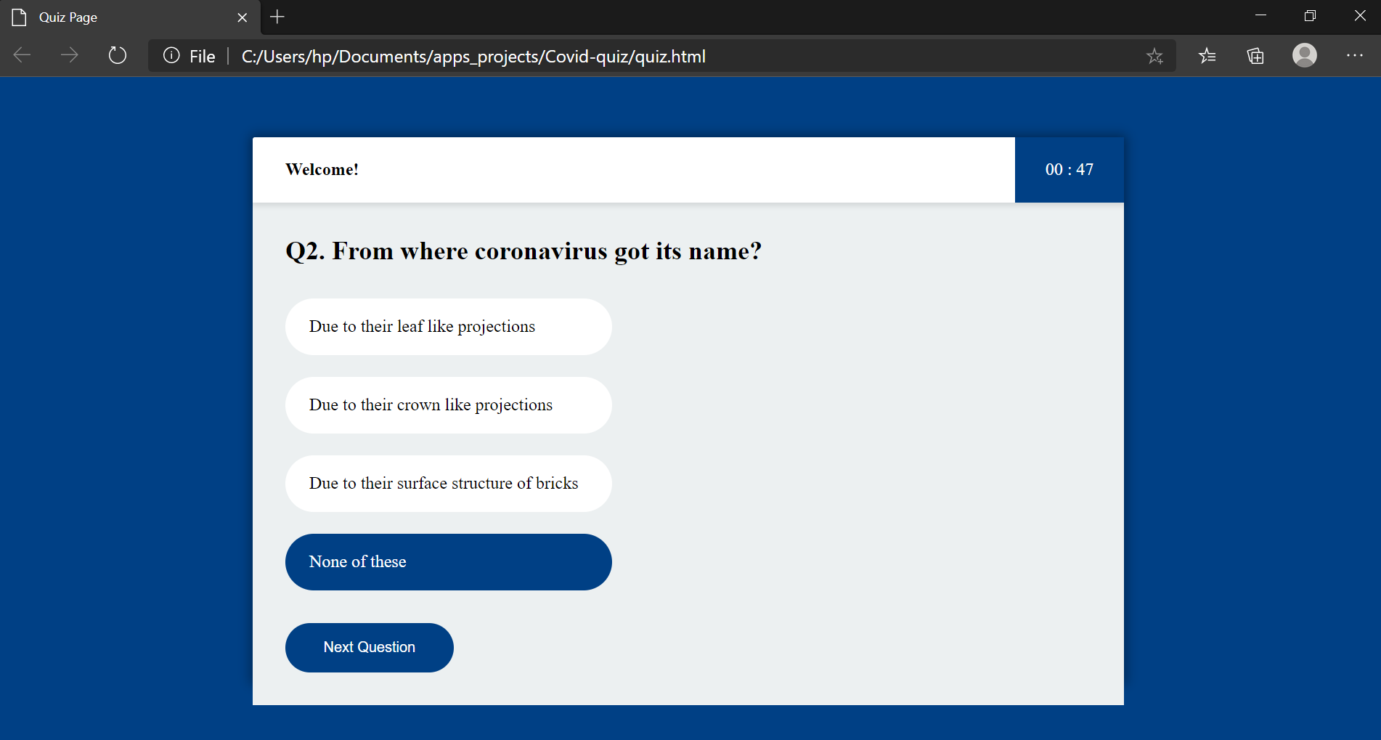Open a new browser tab
The image size is (1381, 740).
(277, 17)
